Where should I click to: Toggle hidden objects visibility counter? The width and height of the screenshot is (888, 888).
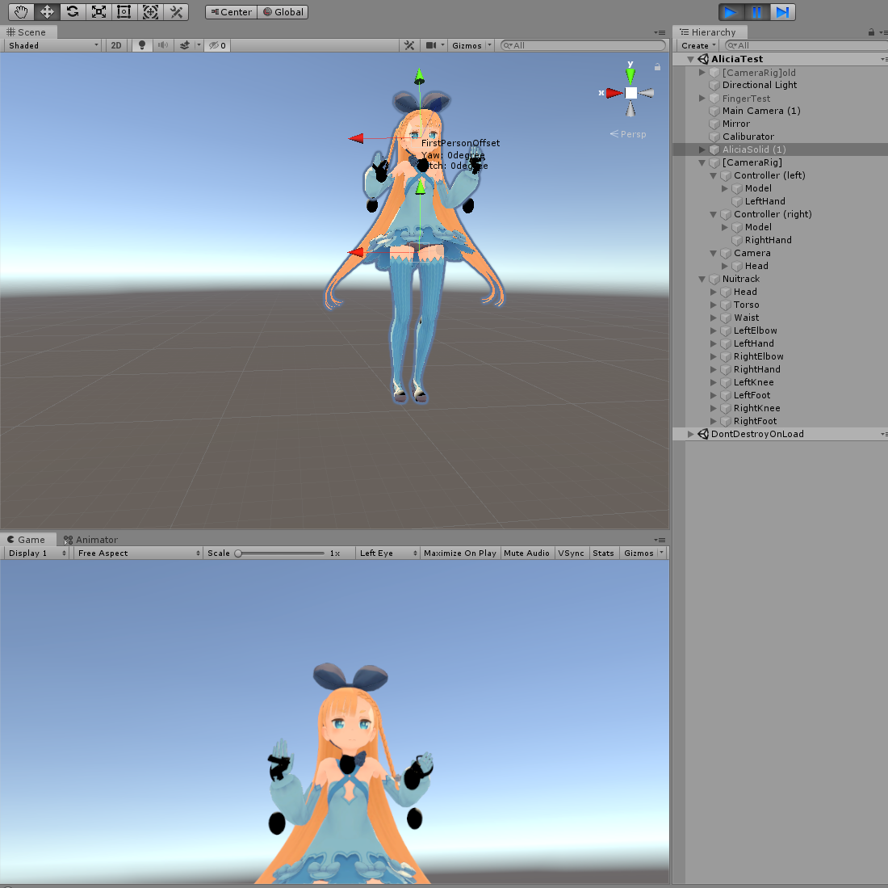pyautogui.click(x=217, y=45)
